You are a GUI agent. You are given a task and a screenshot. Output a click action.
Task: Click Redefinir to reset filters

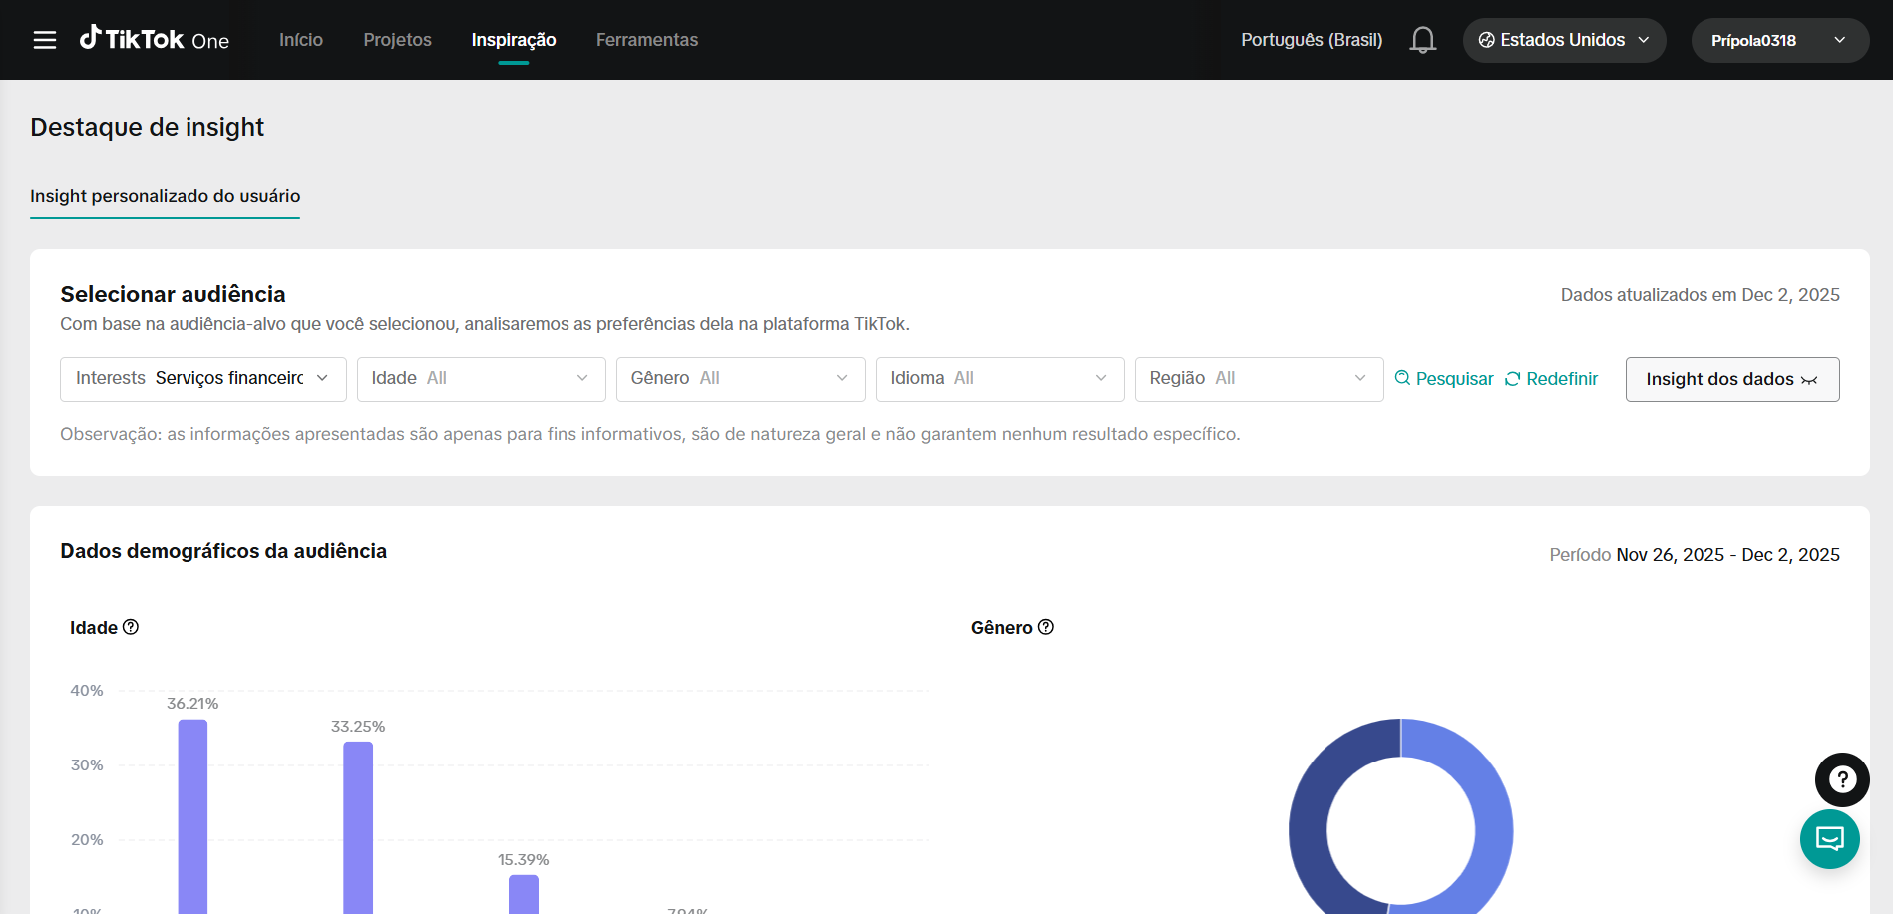pyautogui.click(x=1551, y=379)
